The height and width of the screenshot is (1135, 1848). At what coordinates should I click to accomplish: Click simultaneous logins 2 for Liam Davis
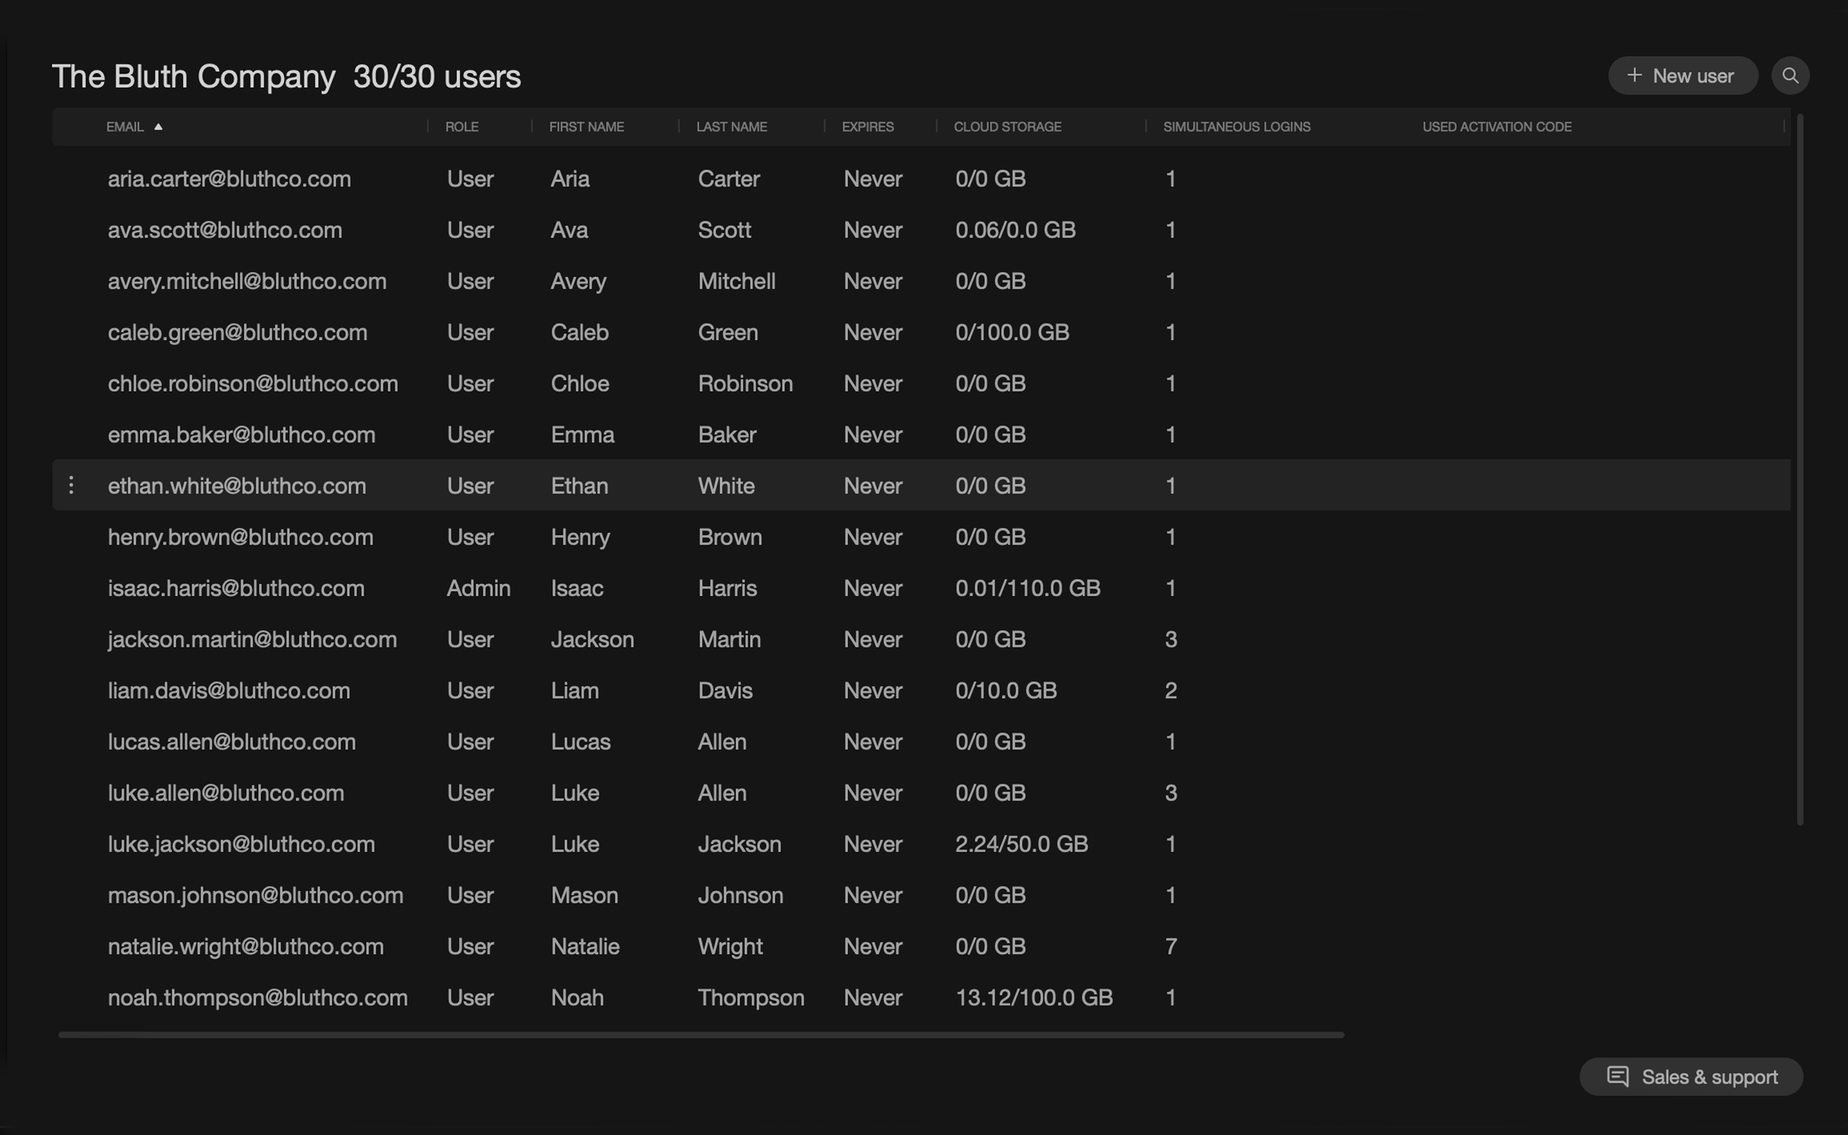(1170, 690)
